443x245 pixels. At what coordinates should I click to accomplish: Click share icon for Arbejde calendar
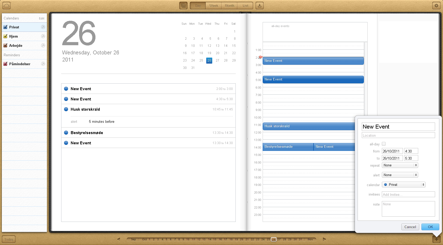(x=43, y=45)
